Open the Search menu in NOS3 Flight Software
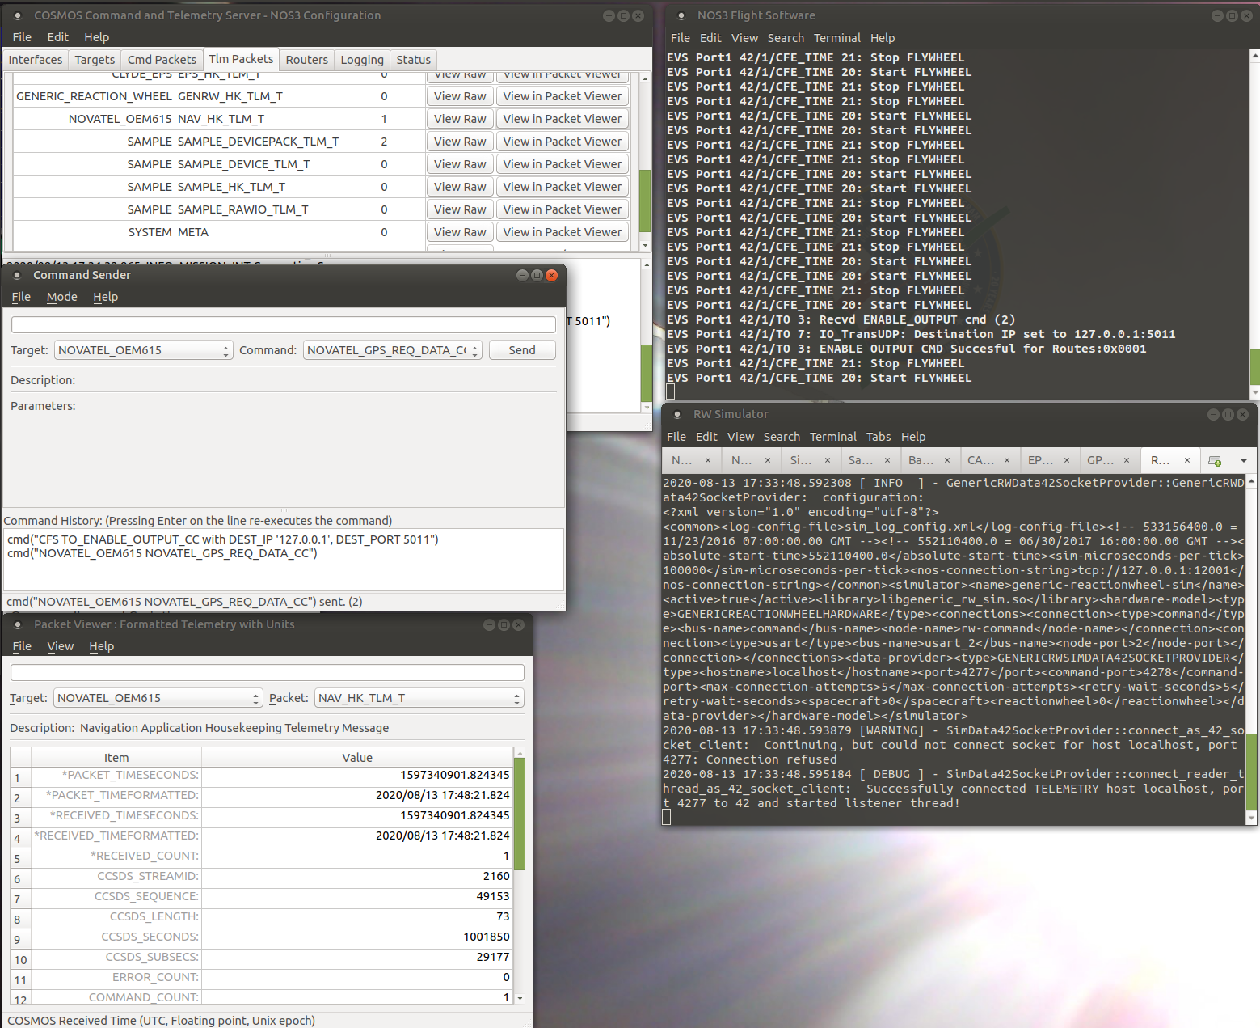 [x=785, y=38]
